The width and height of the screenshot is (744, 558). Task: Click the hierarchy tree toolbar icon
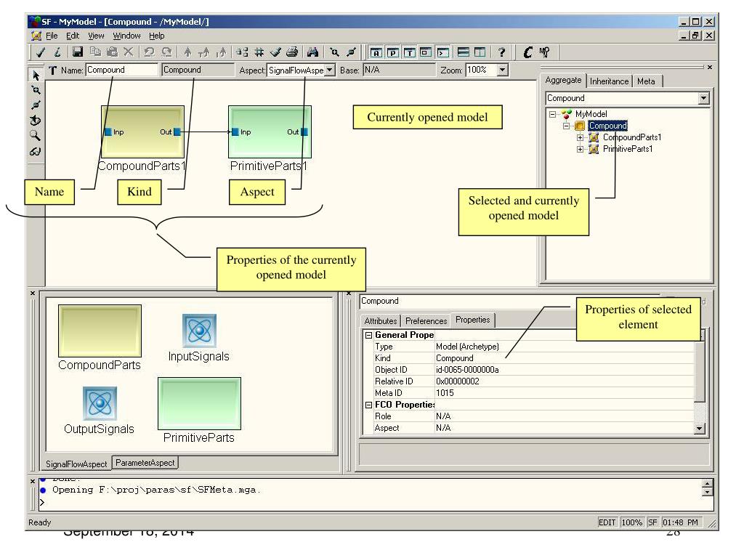point(242,52)
